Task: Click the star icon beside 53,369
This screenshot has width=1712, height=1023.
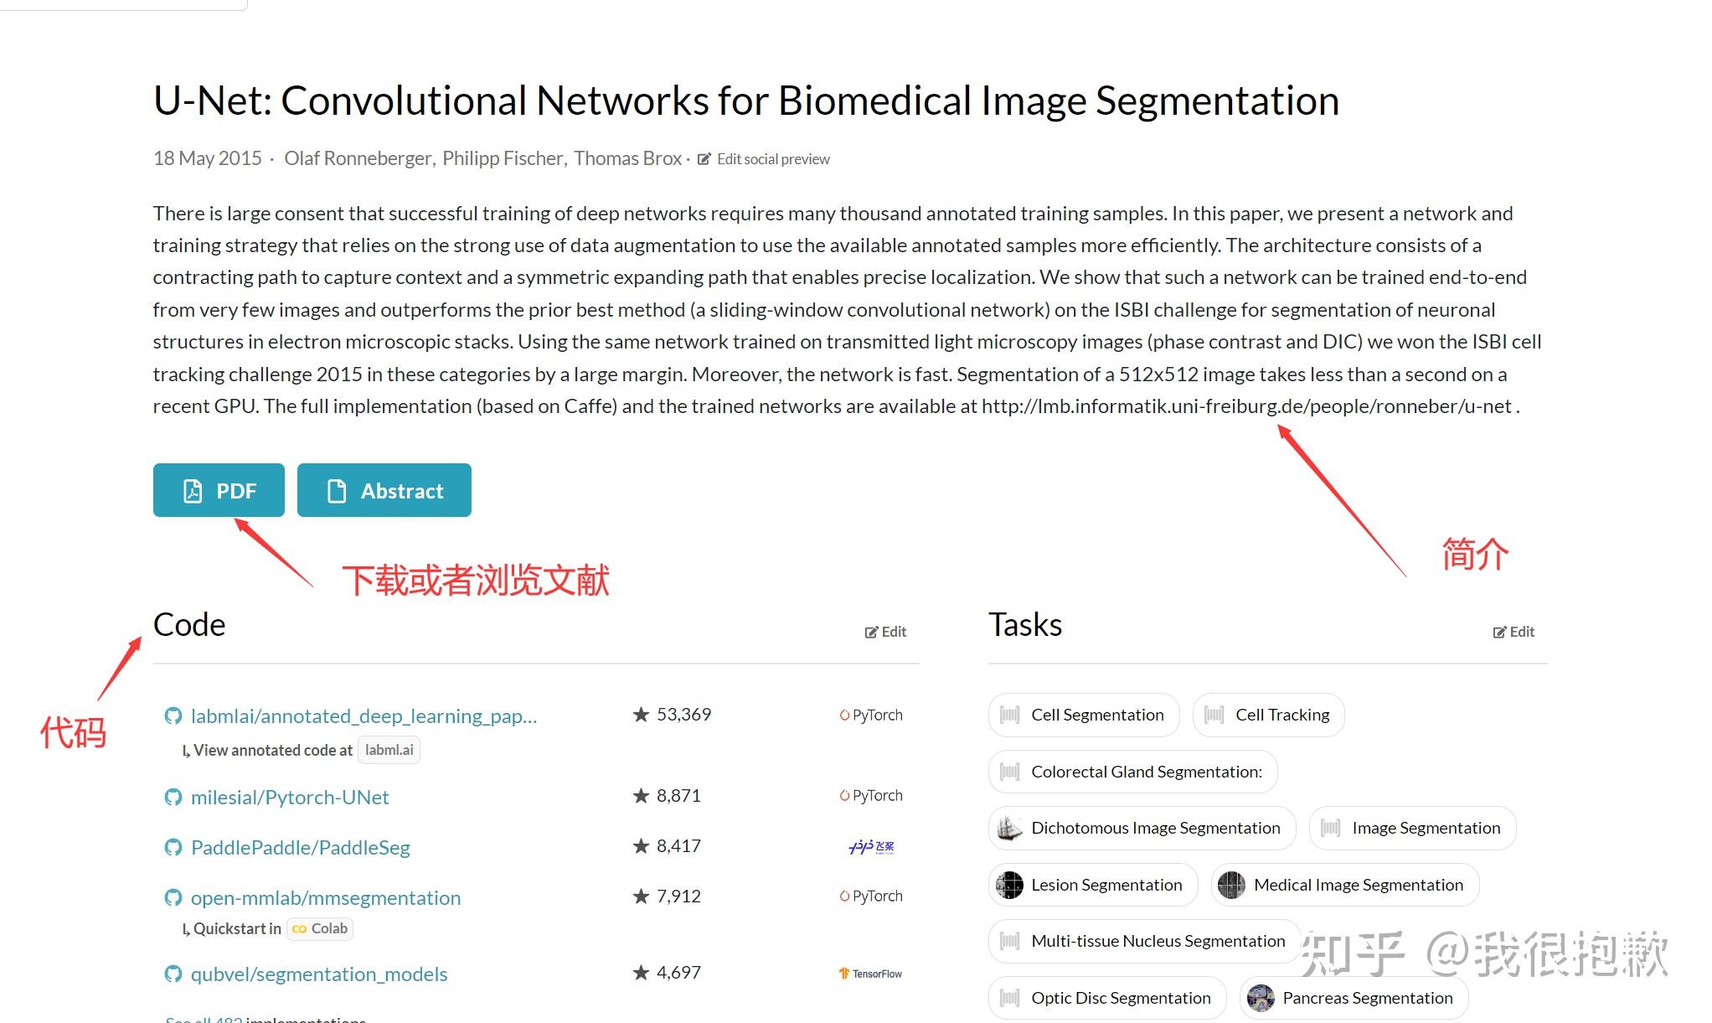Action: click(642, 715)
